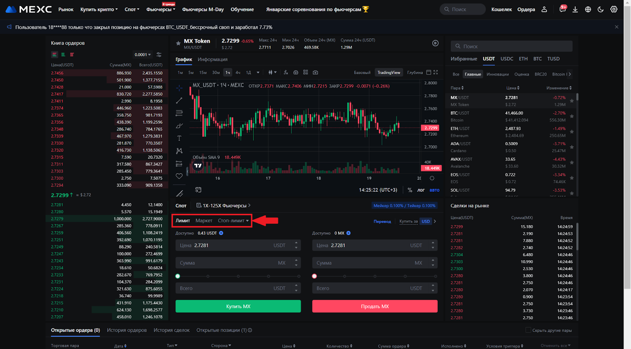Click the download app icon
The height and width of the screenshot is (349, 631).
(575, 9)
